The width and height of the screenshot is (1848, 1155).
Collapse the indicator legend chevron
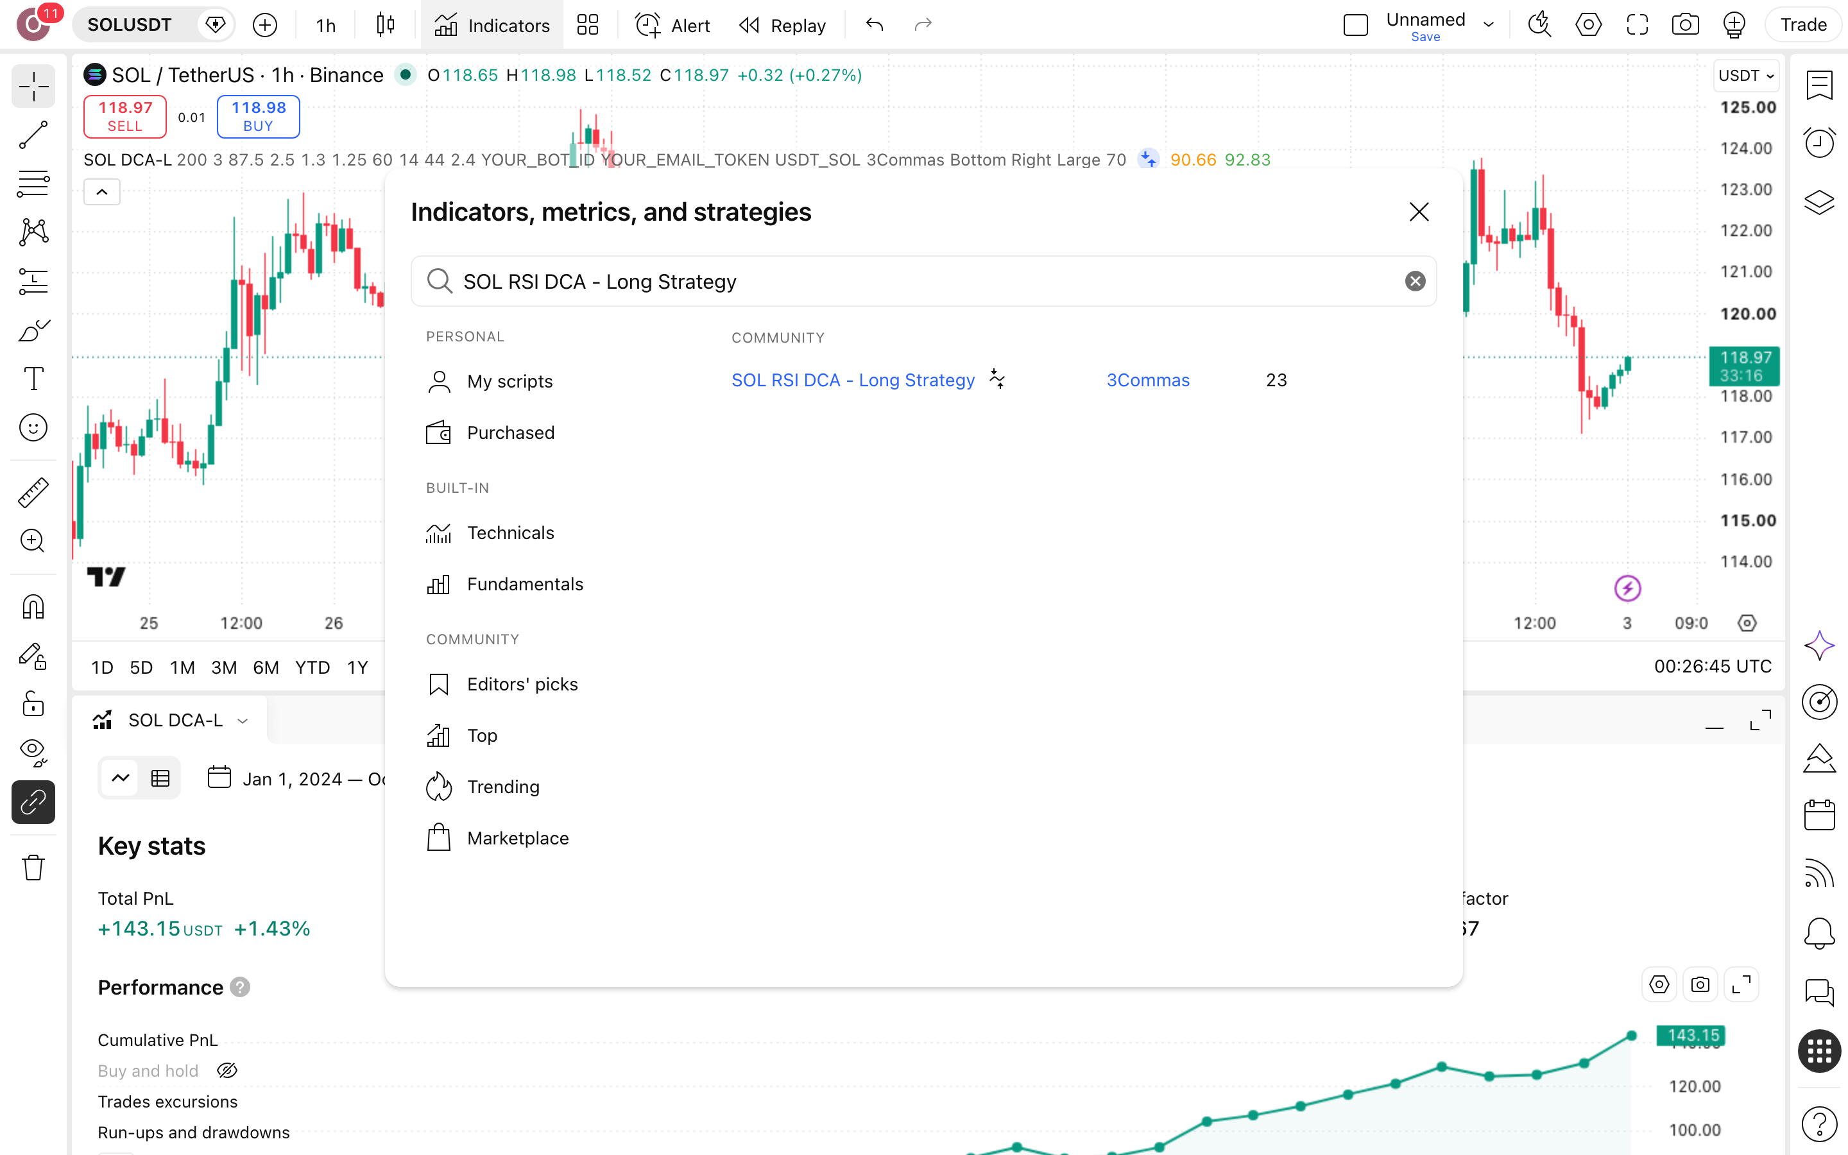tap(101, 192)
